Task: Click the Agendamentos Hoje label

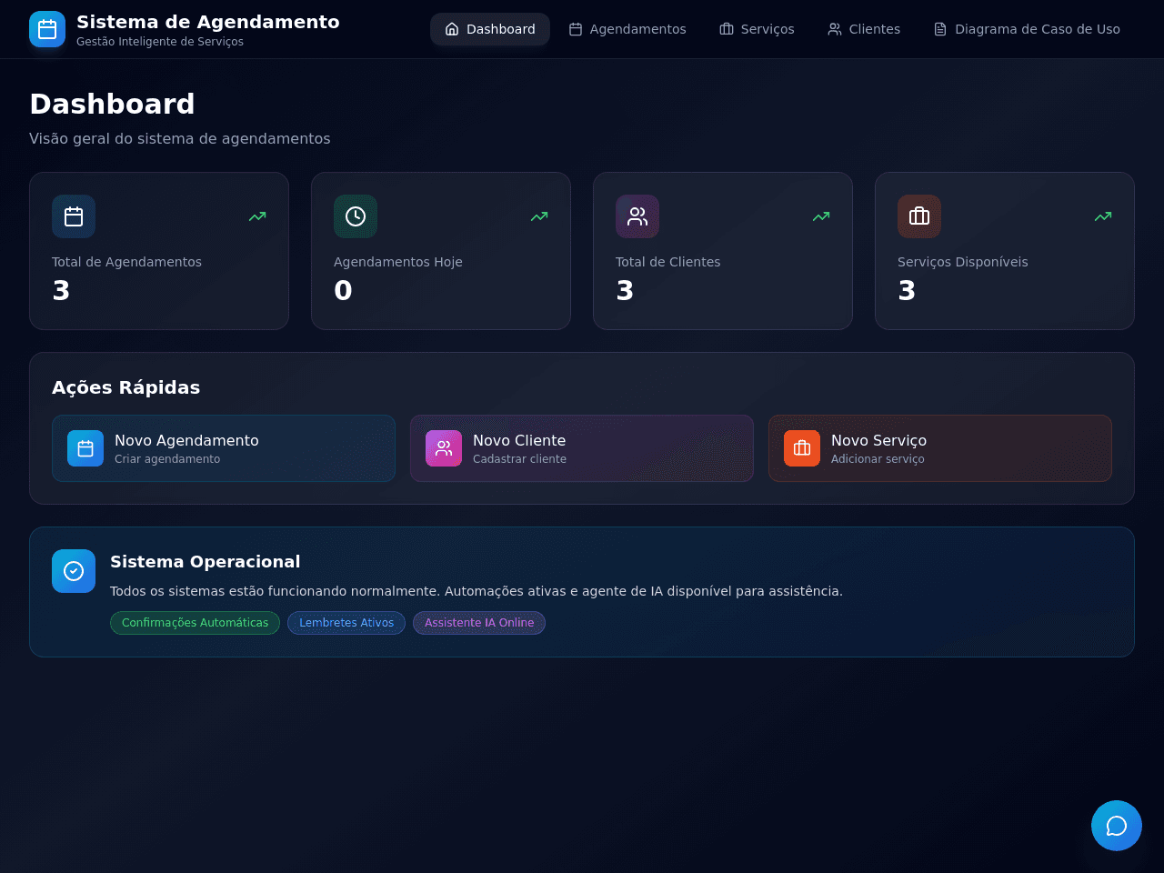Action: pyautogui.click(x=398, y=262)
